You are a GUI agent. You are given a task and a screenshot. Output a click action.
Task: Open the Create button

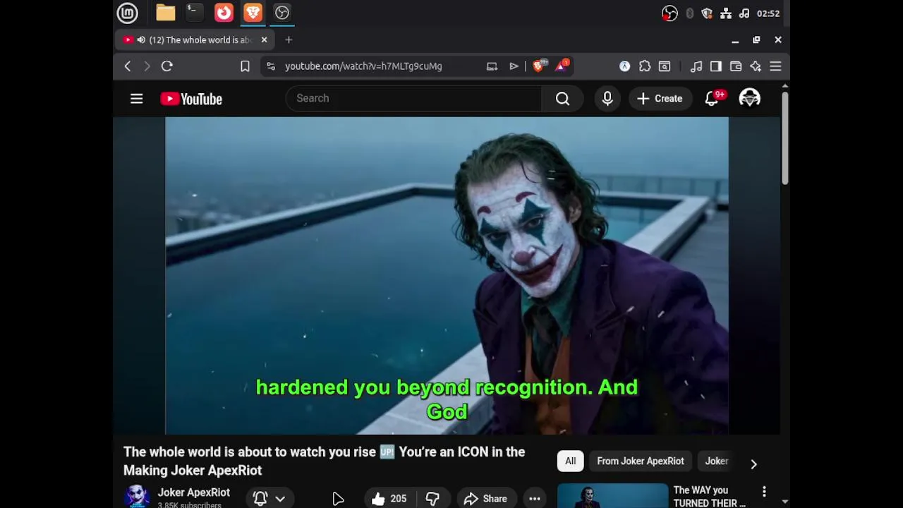[x=660, y=99]
